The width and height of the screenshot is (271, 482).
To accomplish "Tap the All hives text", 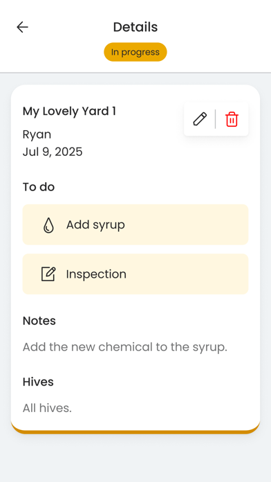I will click(x=47, y=408).
